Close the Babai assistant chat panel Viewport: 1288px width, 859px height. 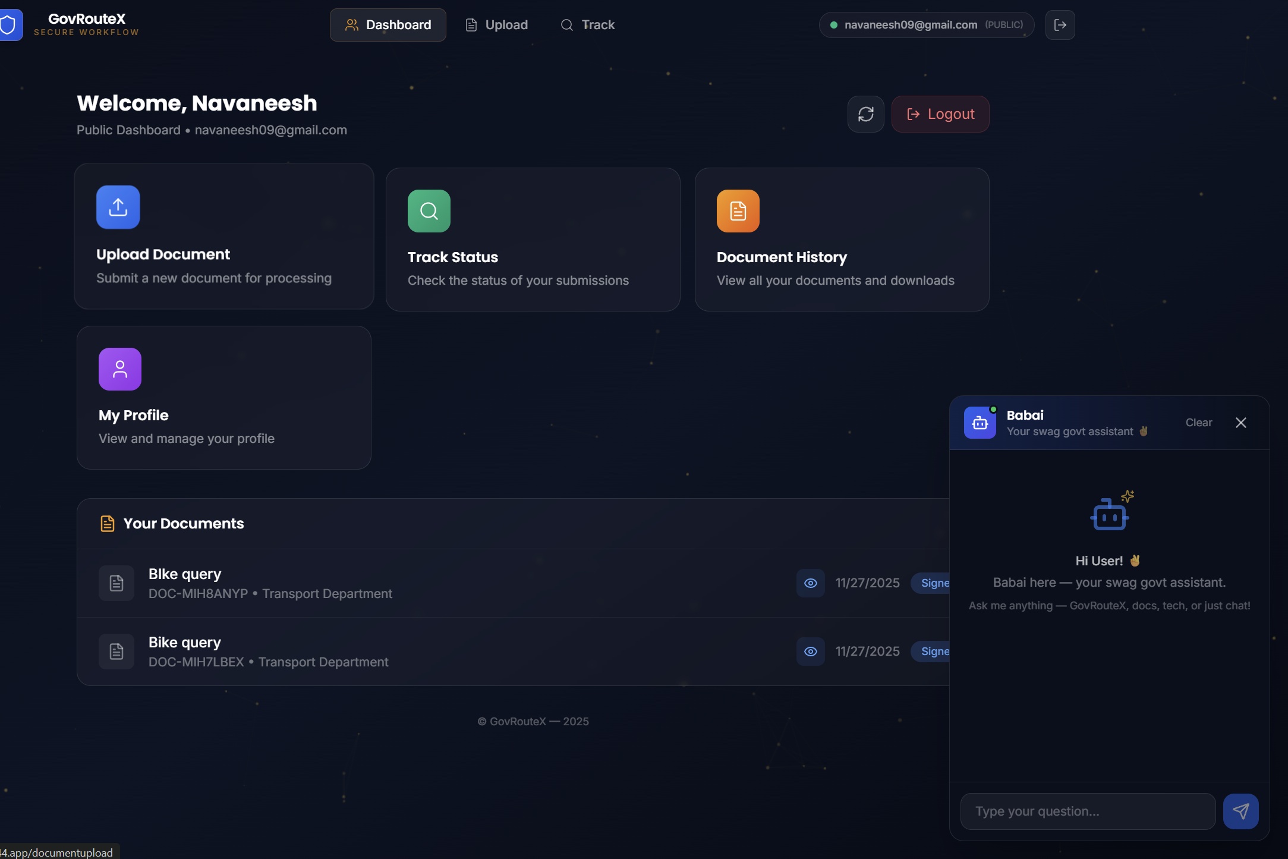(1240, 423)
